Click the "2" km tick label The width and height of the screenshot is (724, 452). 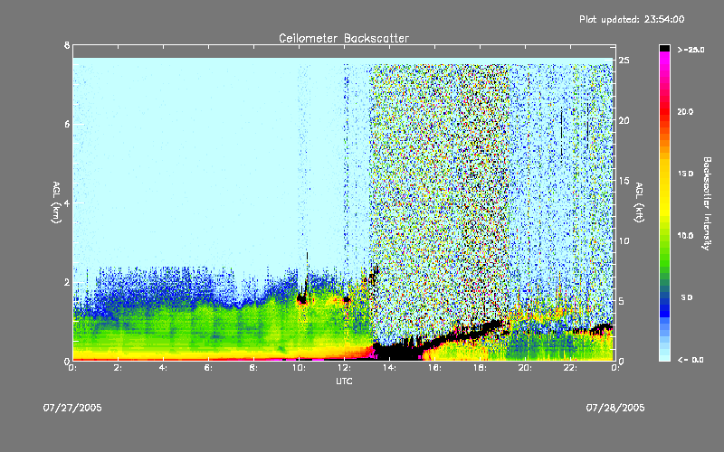click(67, 282)
